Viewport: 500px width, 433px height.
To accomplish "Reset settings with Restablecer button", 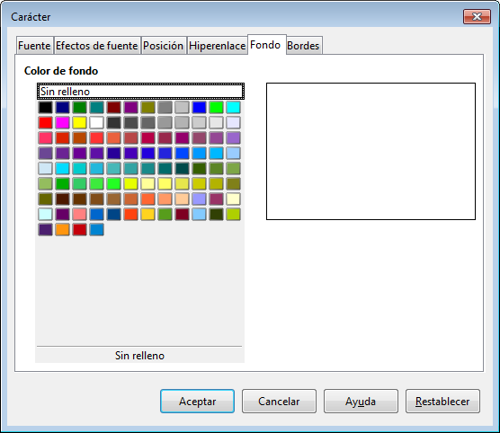I will click(x=442, y=402).
